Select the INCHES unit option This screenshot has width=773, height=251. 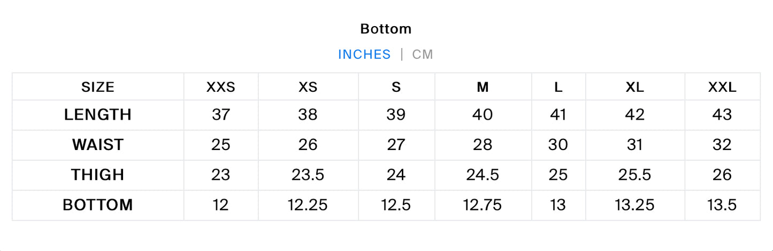tap(364, 54)
